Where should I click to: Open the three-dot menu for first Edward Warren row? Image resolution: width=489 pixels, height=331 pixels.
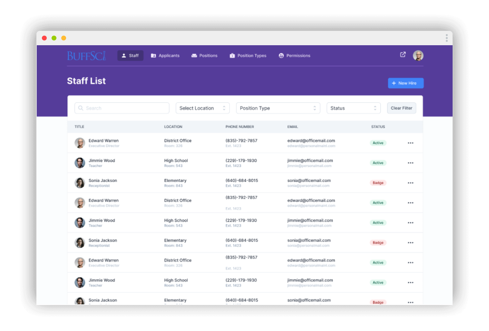coord(410,143)
